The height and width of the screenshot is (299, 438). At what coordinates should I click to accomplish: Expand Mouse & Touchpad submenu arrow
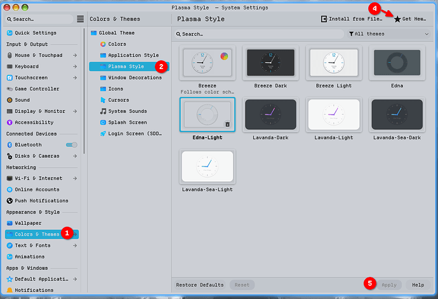[76, 56]
